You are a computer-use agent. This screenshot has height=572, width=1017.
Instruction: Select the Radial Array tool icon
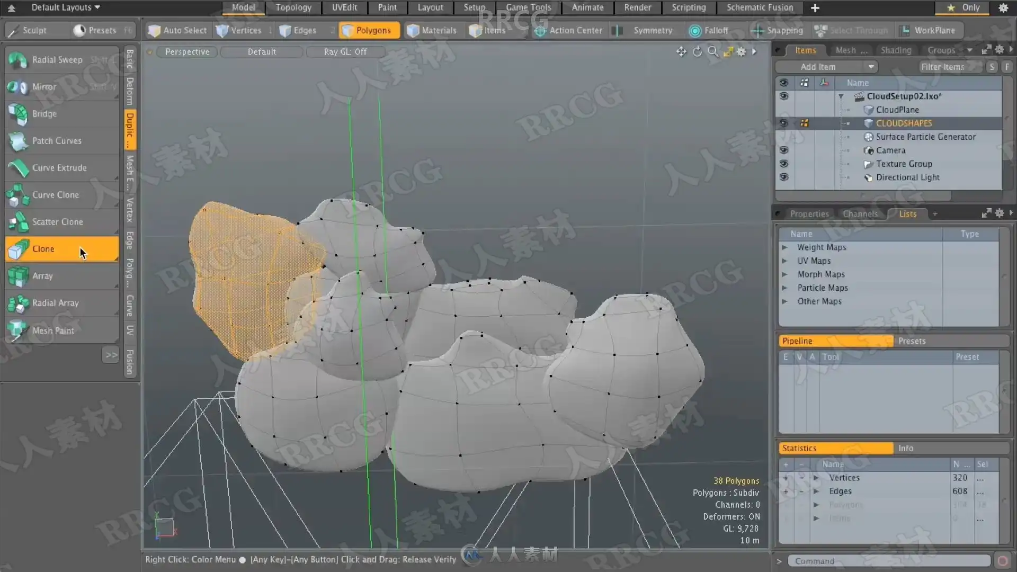18,303
